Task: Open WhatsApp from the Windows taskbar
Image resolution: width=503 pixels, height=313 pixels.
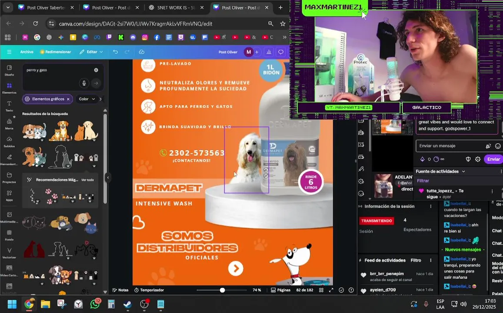Action: [95, 304]
